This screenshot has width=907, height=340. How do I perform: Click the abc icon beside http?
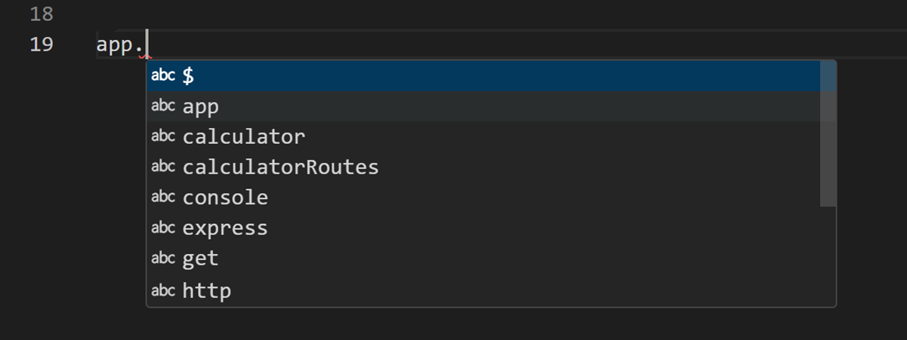coord(163,290)
